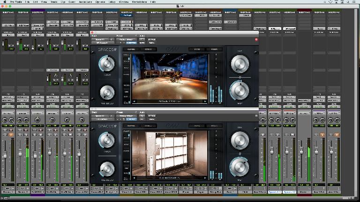Viewport: 360px width, 202px height.
Task: Open the Preset dropdown in lower plug-in header
Action: click(126, 115)
